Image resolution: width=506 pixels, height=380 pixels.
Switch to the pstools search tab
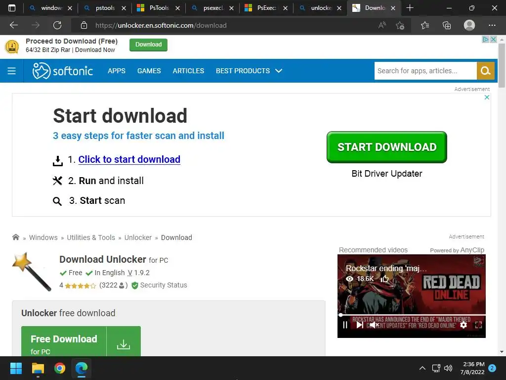pyautogui.click(x=105, y=8)
